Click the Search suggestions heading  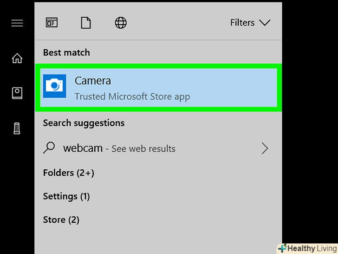click(x=84, y=123)
